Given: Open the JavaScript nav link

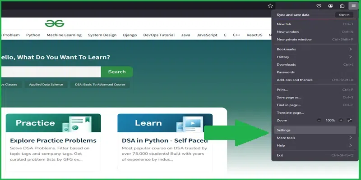Looking at the screenshot, I should pyautogui.click(x=207, y=35).
